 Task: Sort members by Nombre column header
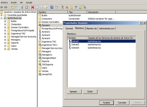click(77, 38)
